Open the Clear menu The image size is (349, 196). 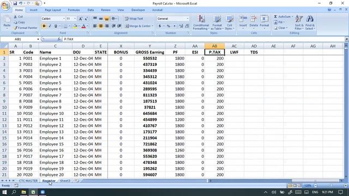(280, 28)
